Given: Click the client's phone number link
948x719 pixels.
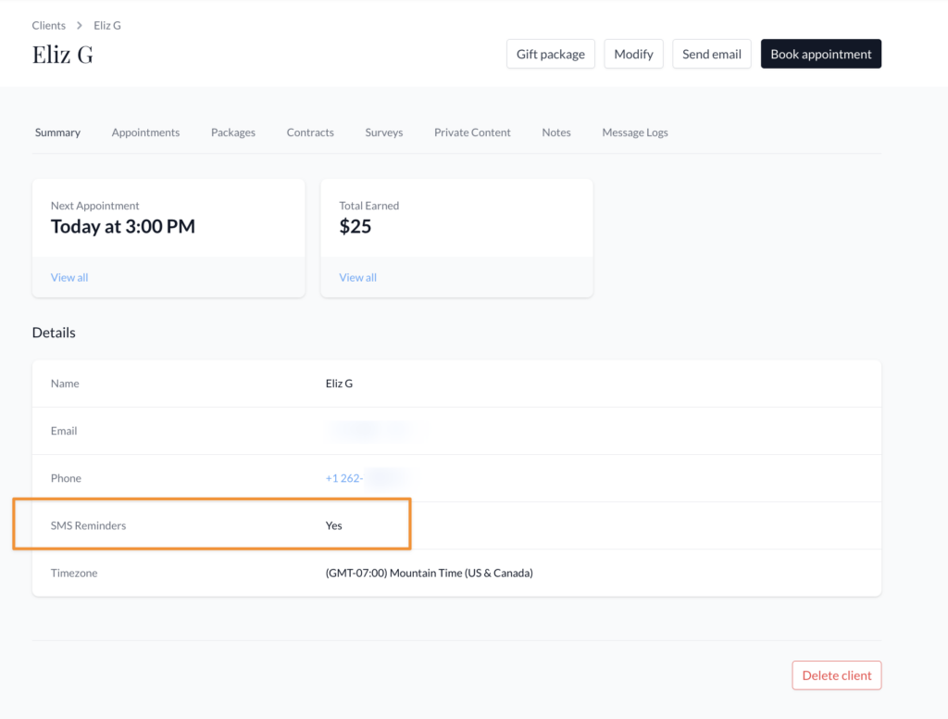Looking at the screenshot, I should pos(366,478).
